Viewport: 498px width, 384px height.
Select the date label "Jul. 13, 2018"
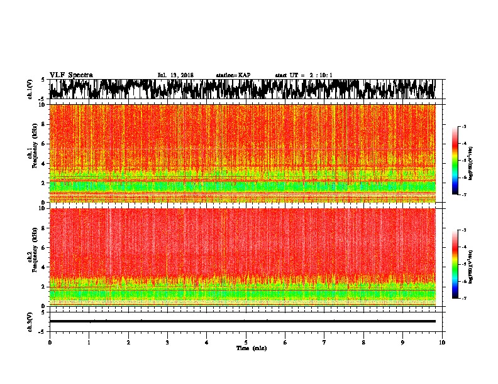click(x=175, y=75)
